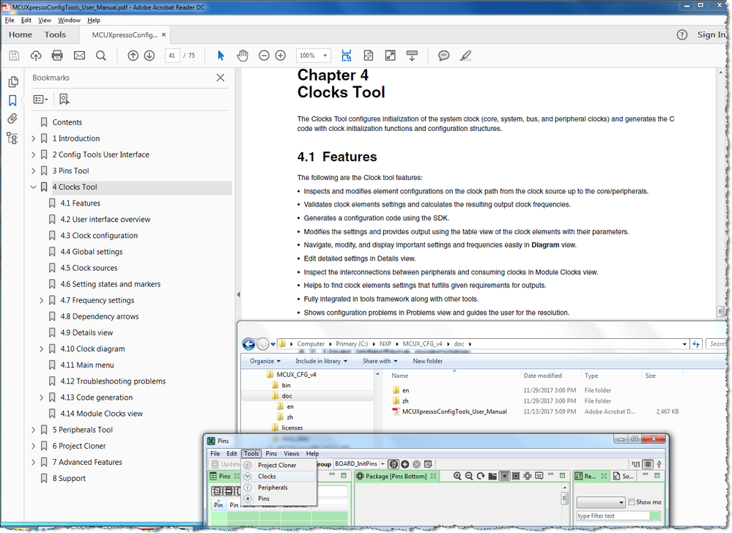Screen dimensions: 732x533
Task: Click the Back arrow in the Explorer window
Action: tap(249, 344)
